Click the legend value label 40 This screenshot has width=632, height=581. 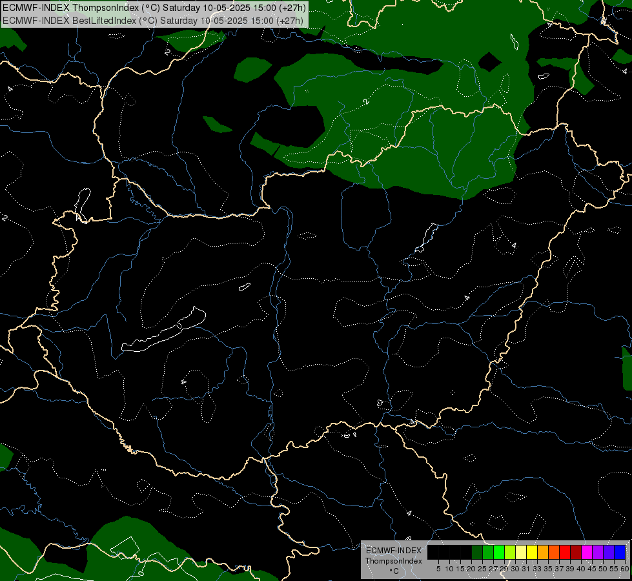click(x=581, y=569)
